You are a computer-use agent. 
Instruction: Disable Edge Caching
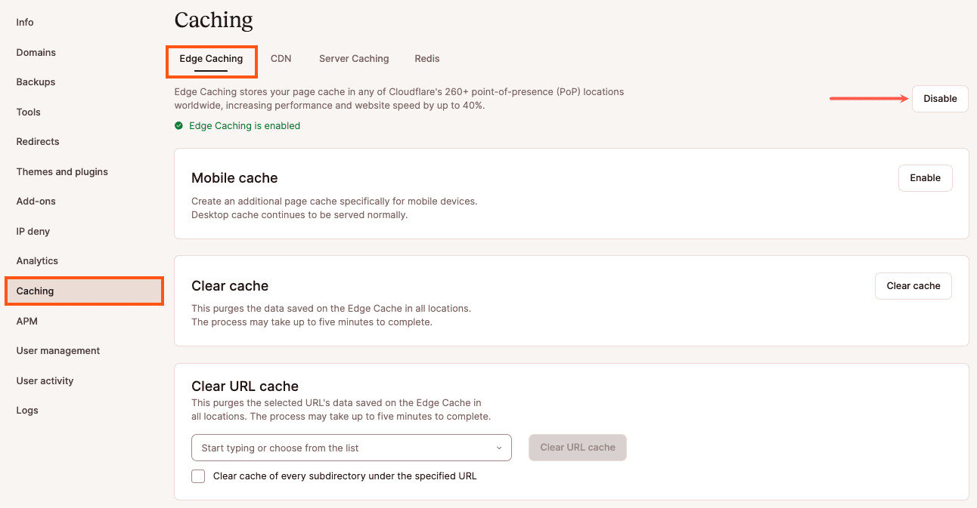[x=940, y=98]
